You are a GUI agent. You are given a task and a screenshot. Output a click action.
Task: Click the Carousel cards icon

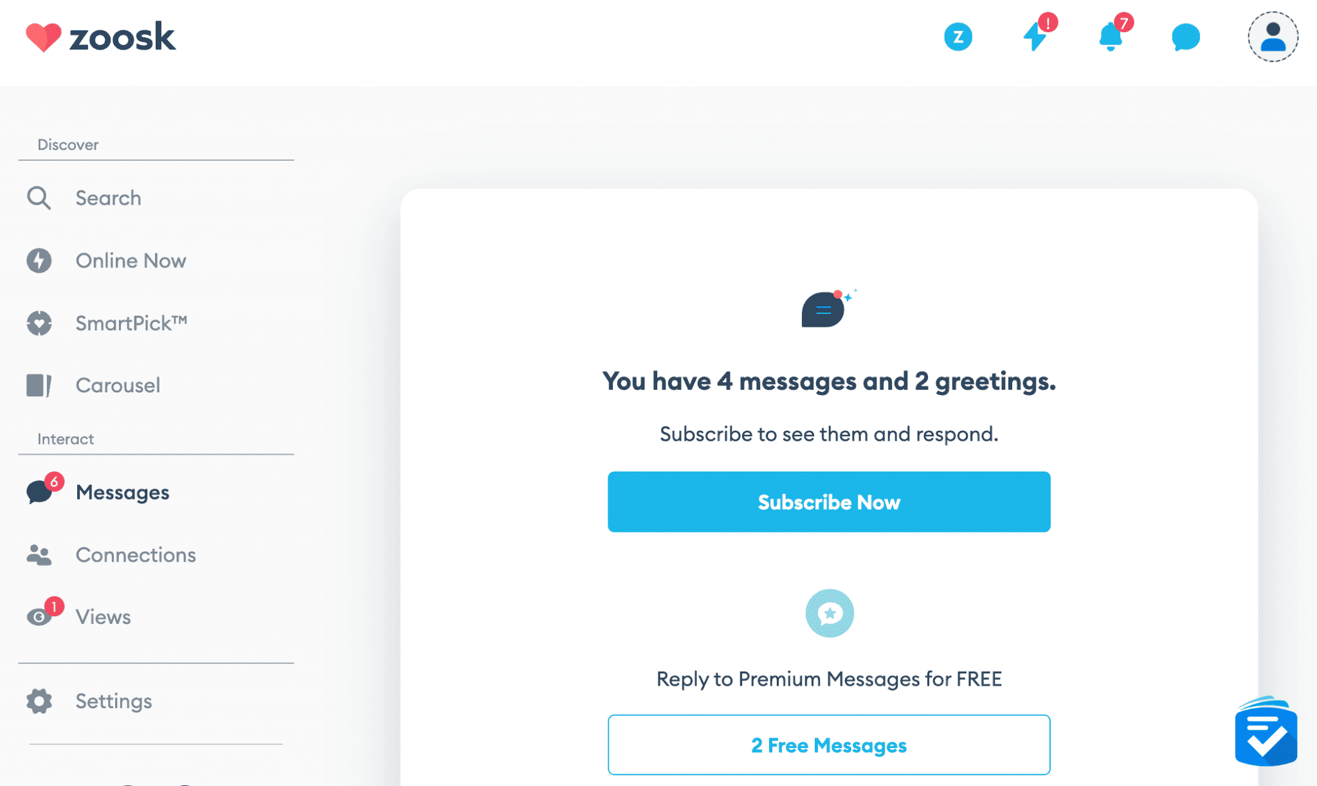tap(39, 385)
